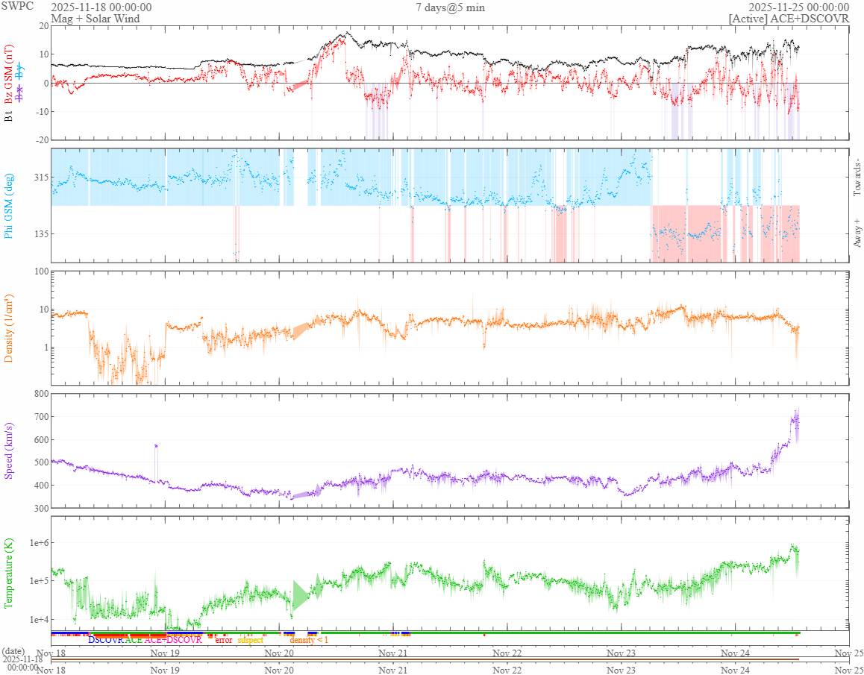Click the orange data gap wedge in the Density plot
The image size is (864, 675).
coord(301,330)
